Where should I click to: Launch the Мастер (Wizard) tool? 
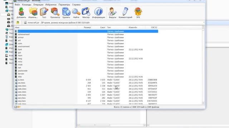coord(86,13)
